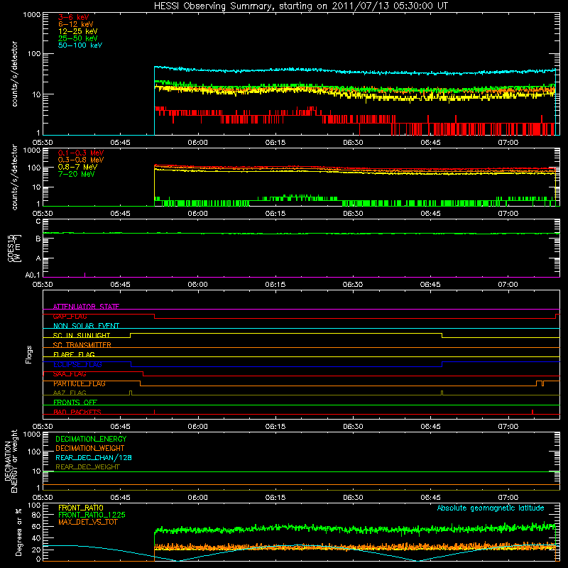Image resolution: width=568 pixels, height=568 pixels.
Task: Click the 7-20 MeV legend entry
Action: 76,174
